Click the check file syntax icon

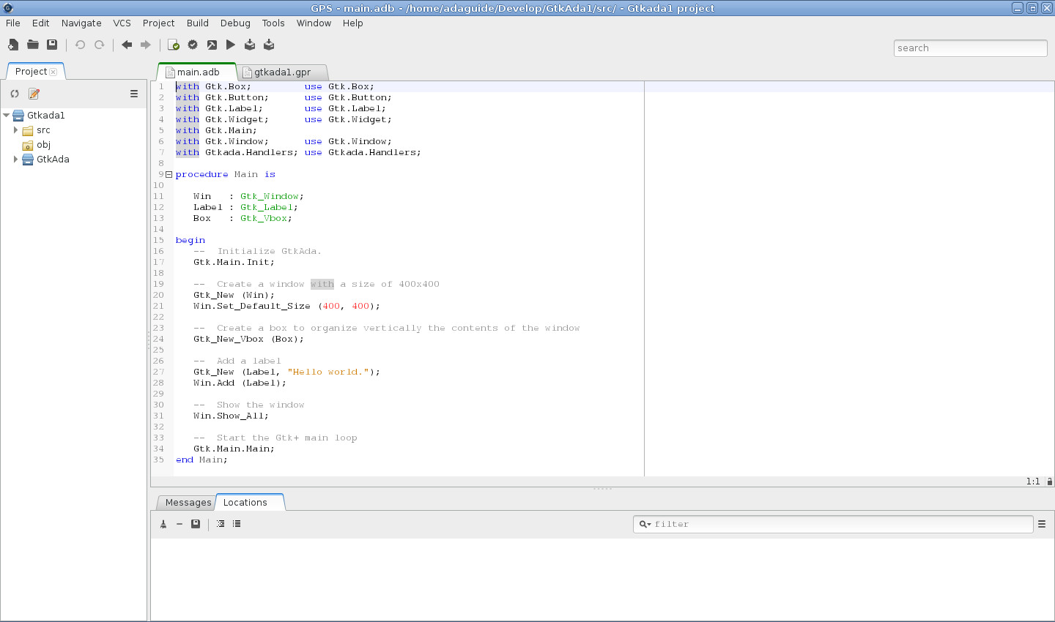pyautogui.click(x=174, y=45)
